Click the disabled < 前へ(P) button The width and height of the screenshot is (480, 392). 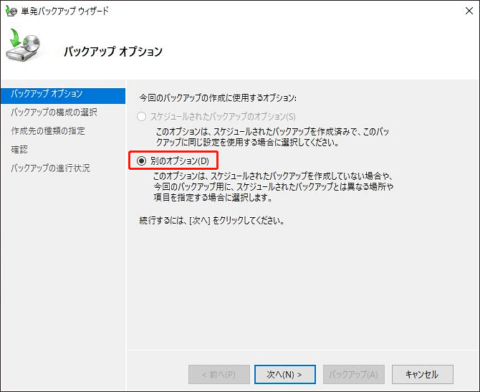pos(219,374)
